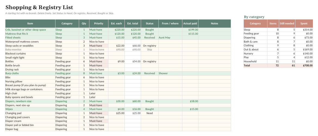Image resolution: width=318 pixels, height=136 pixels.
Task: Select the 'Baby spoons and bowls' cell
Action: pos(30,97)
